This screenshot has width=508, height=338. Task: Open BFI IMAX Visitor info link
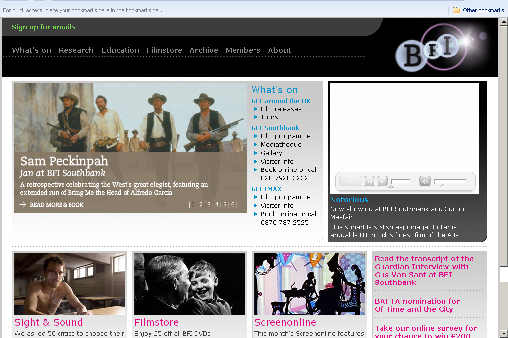[277, 206]
